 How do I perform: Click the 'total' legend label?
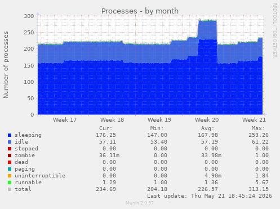(x=23, y=189)
